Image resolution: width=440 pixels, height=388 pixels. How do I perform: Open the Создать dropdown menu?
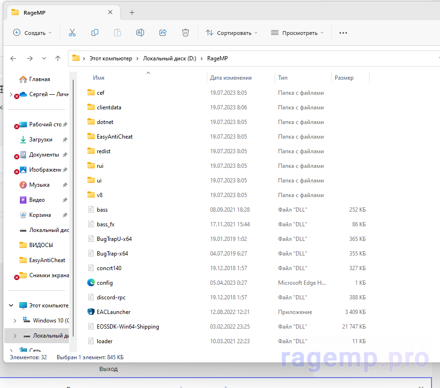click(x=32, y=33)
